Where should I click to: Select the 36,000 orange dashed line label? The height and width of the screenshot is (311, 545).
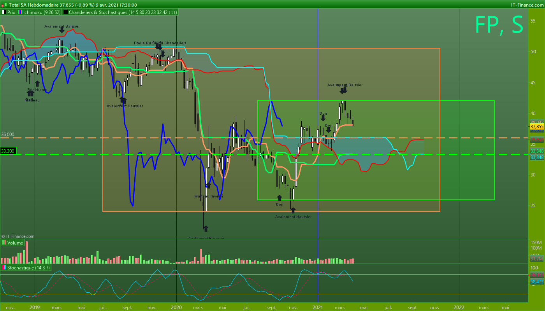point(8,135)
